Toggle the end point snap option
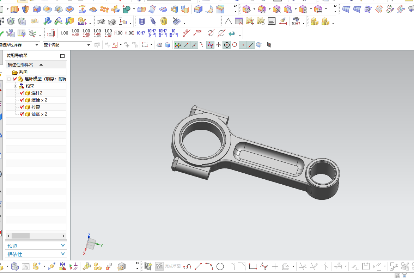414x278 pixels. (186, 45)
